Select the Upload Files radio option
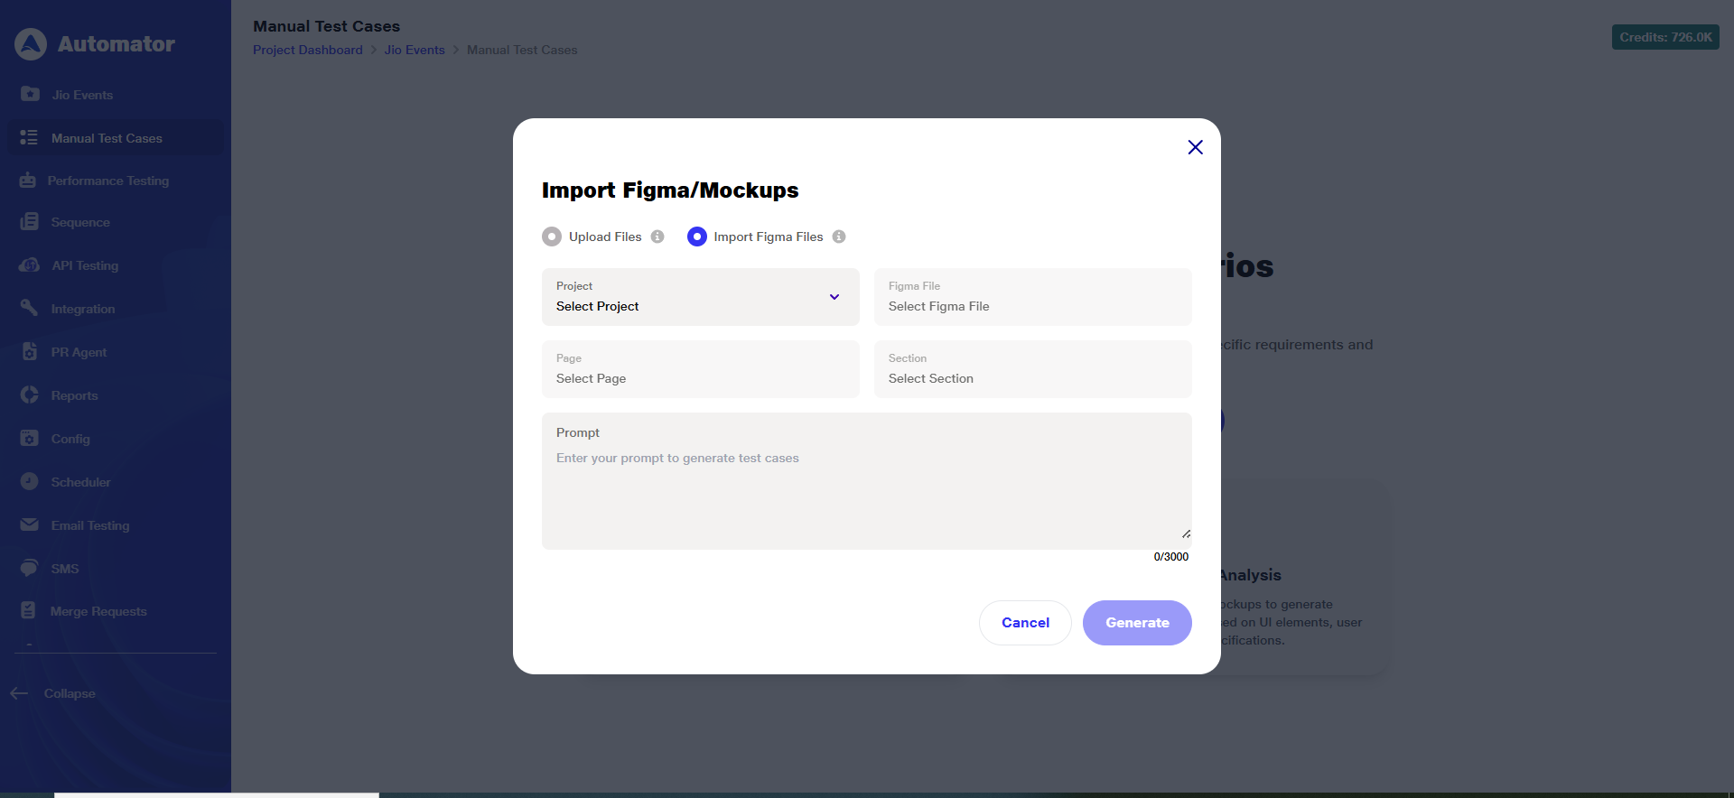The height and width of the screenshot is (798, 1734). 552,237
